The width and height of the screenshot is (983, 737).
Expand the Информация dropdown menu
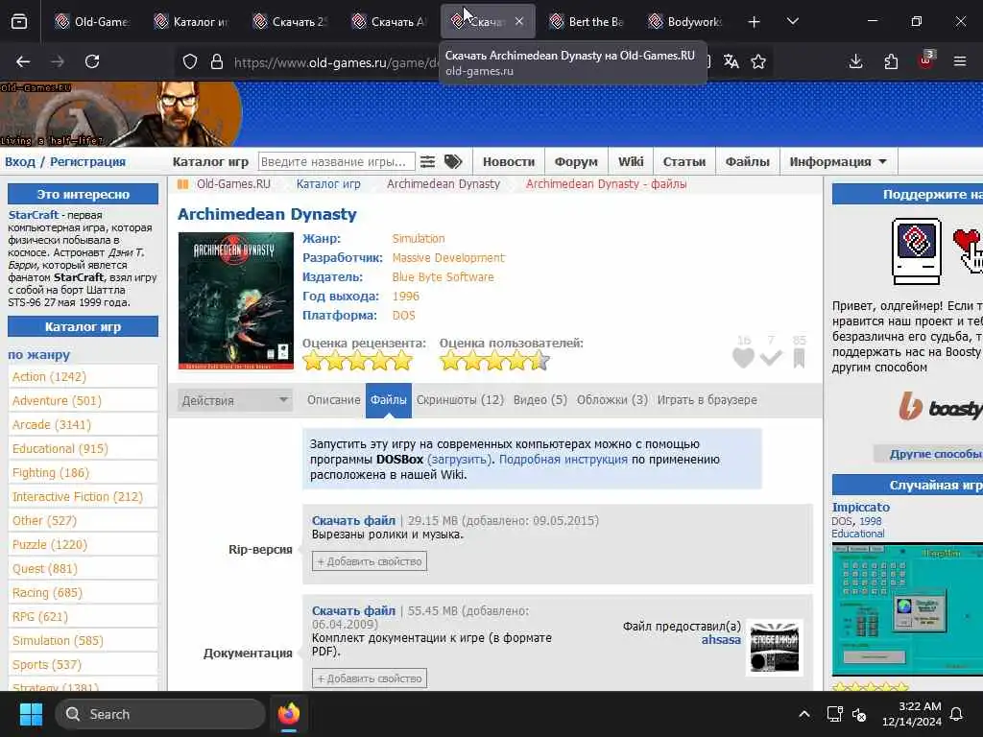[x=838, y=161]
